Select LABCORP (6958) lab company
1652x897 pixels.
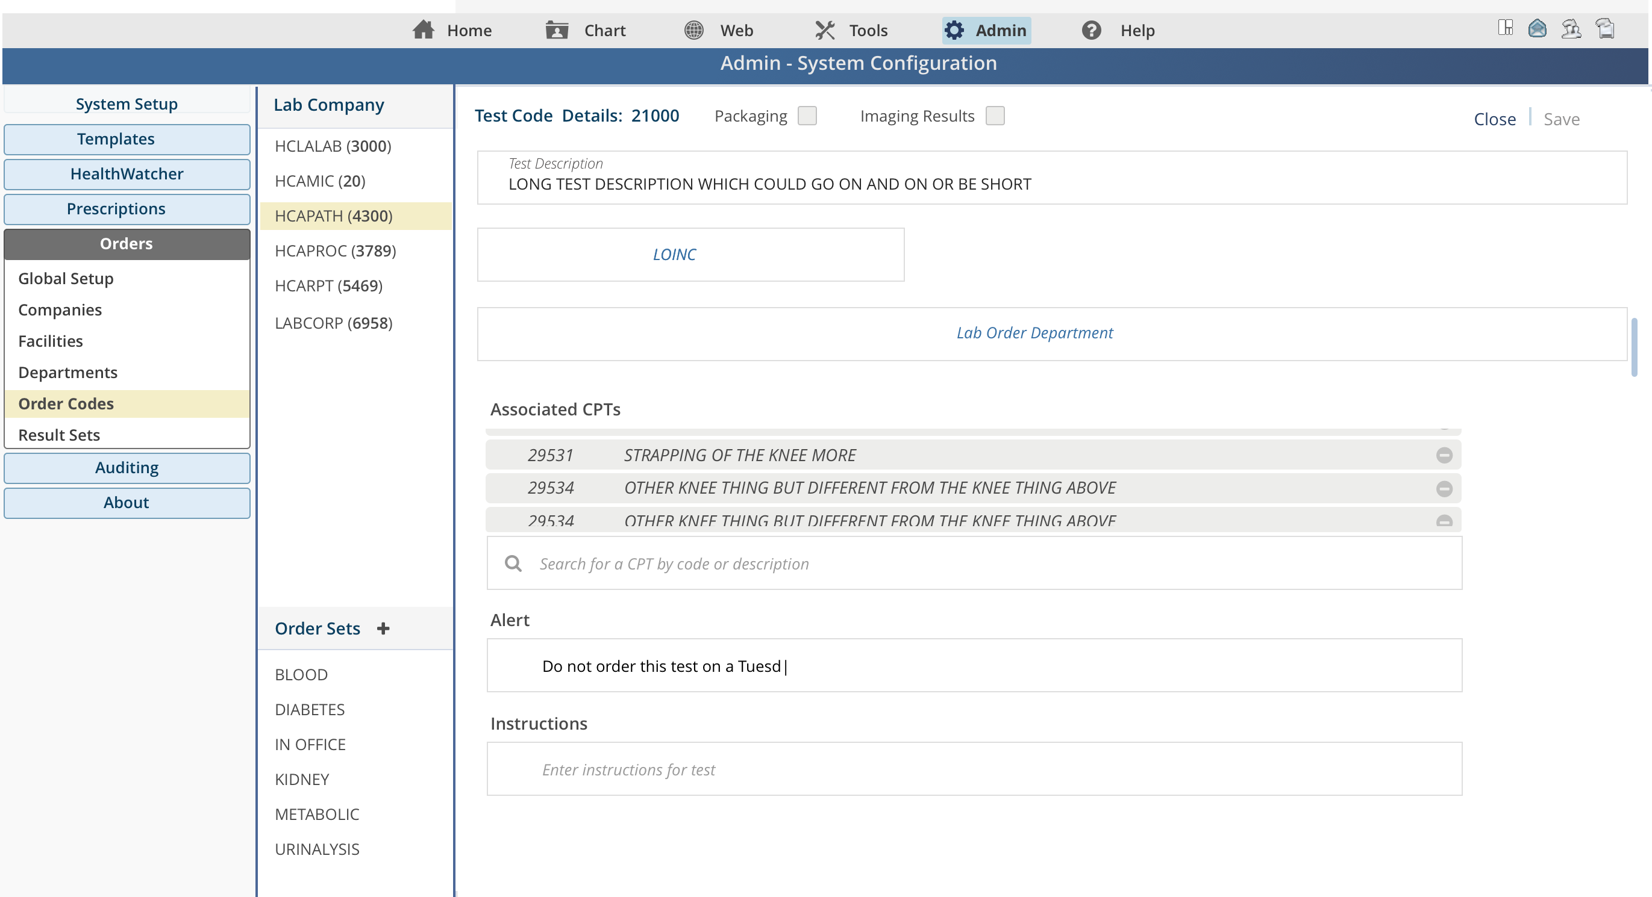coord(334,323)
